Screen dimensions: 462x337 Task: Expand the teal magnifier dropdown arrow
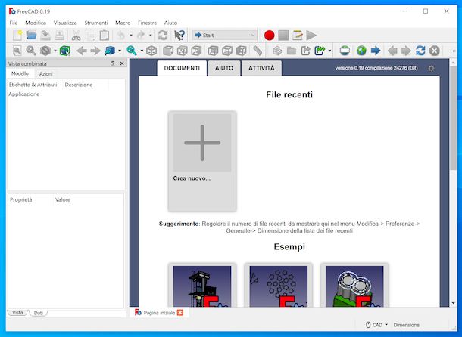142,51
